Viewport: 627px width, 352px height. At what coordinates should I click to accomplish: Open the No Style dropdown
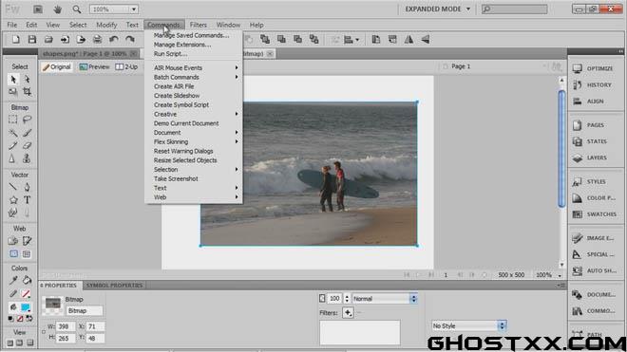(x=469, y=325)
